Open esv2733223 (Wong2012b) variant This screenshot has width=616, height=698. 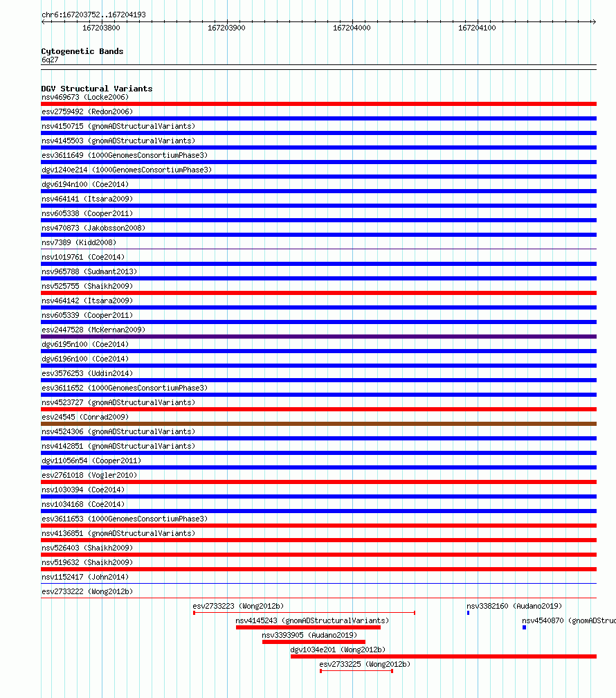click(x=238, y=607)
